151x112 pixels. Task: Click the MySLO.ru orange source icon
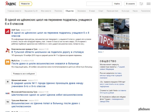pyautogui.click(x=7, y=62)
